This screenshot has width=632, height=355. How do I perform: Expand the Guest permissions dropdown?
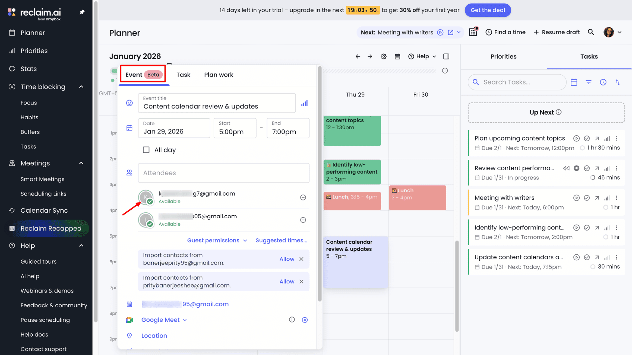click(x=217, y=241)
